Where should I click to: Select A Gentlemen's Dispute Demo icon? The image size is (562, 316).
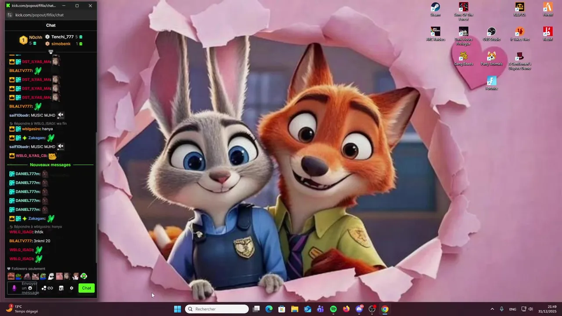(x=519, y=61)
